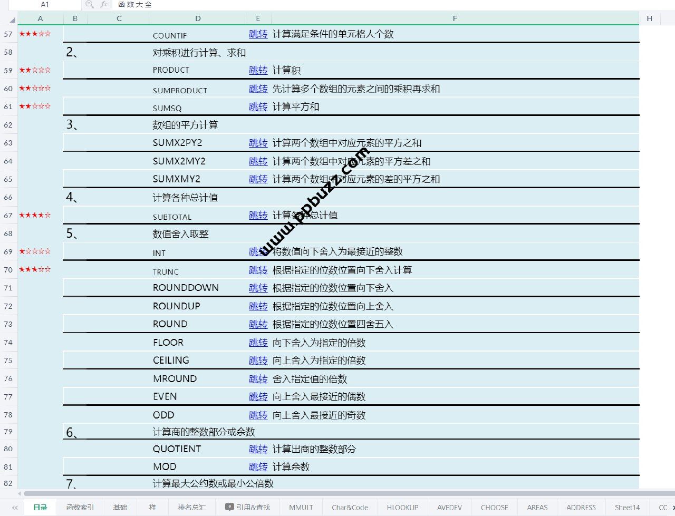This screenshot has height=516, width=675.
Task: Open the 基础 sheet tab
Action: tap(120, 508)
